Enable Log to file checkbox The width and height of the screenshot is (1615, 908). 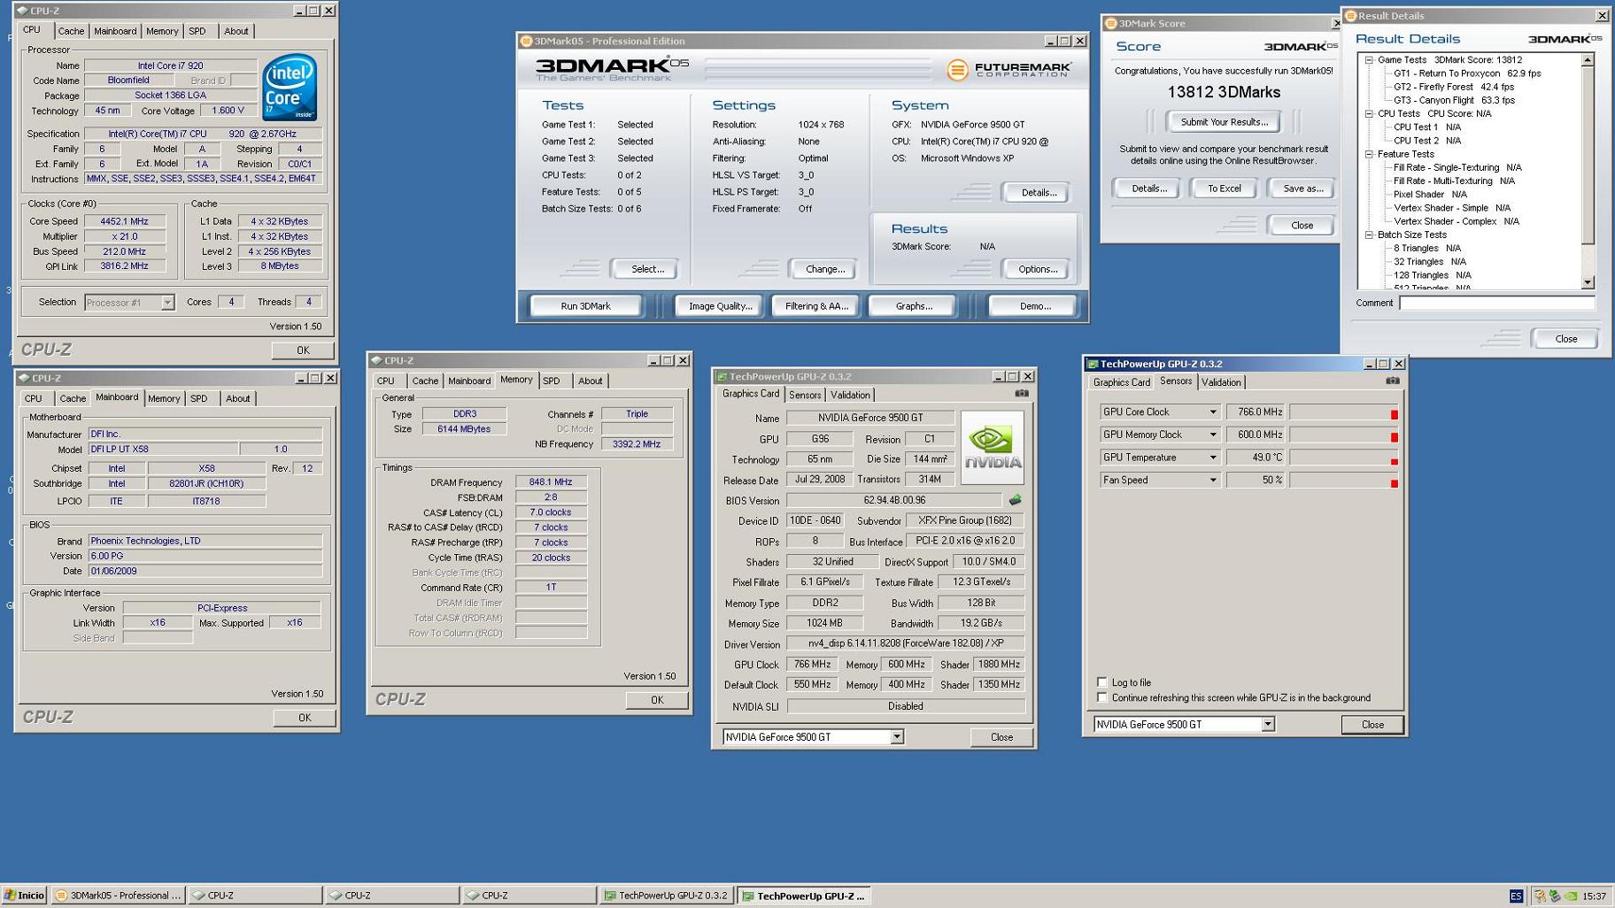[x=1101, y=682]
